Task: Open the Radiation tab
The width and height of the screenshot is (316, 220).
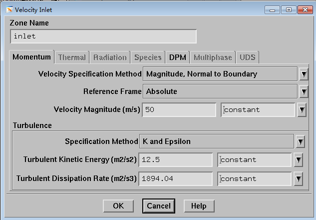Action: tap(110, 57)
